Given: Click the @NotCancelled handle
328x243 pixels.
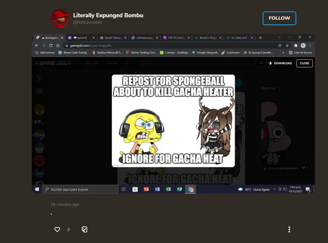Looking at the screenshot, I should click(87, 22).
